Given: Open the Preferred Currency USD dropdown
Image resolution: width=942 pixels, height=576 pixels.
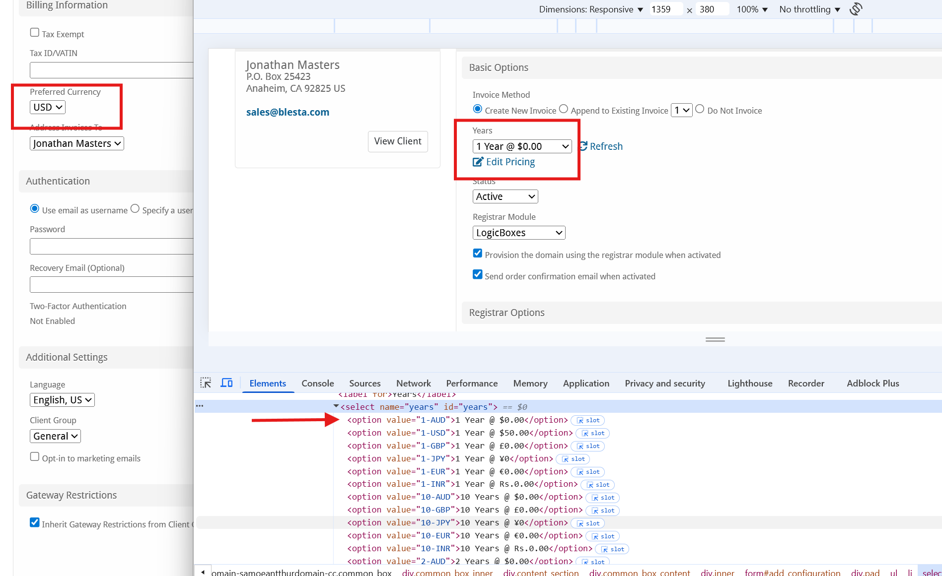Looking at the screenshot, I should point(48,107).
